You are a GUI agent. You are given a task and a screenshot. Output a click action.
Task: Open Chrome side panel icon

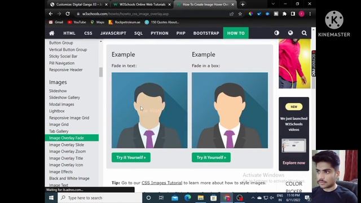293,14
